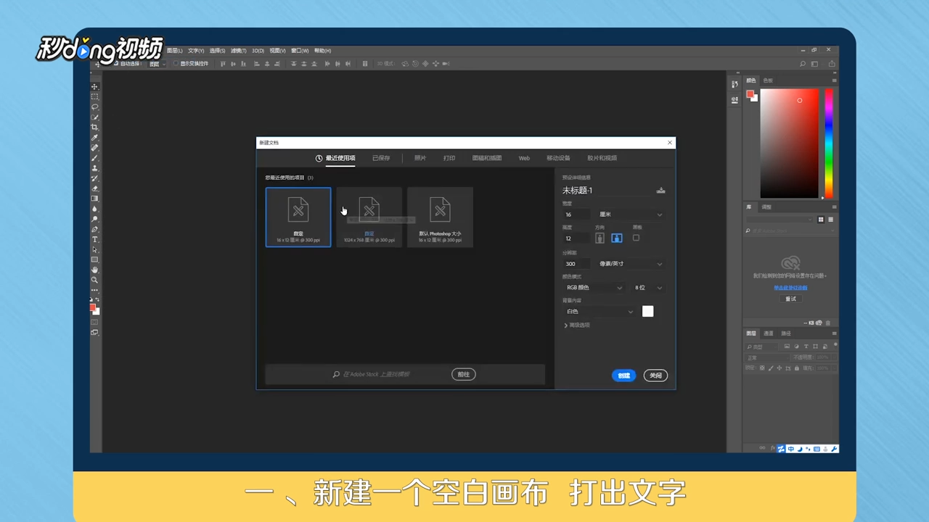Image resolution: width=929 pixels, height=522 pixels.
Task: Select the Eraser tool
Action: coord(94,188)
